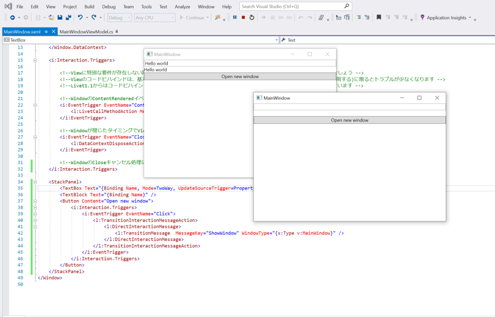The height and width of the screenshot is (317, 495).
Task: Click the Visual Studio logo icon
Action: pos(8,6)
